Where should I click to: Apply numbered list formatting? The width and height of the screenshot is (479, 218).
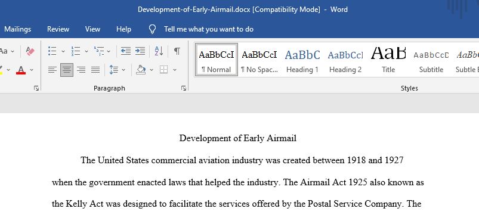(x=75, y=51)
